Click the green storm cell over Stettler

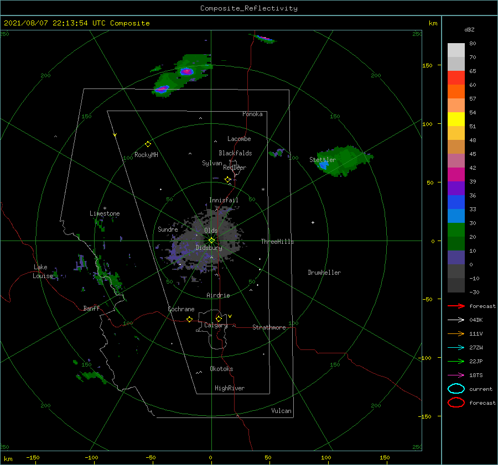(x=345, y=161)
